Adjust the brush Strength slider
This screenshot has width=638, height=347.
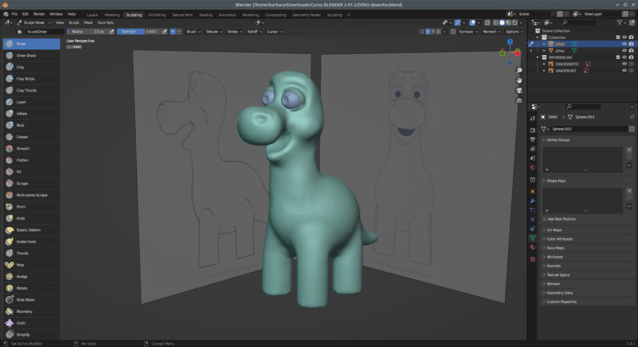tap(139, 31)
